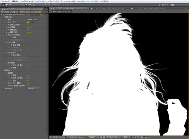Open the 表示 Matte dropdown
This screenshot has width=189, height=139.
(32, 20)
